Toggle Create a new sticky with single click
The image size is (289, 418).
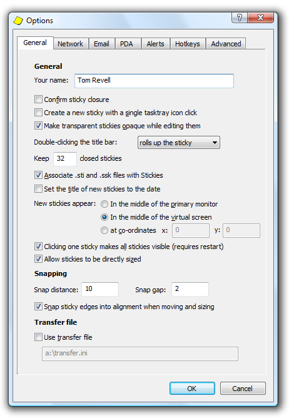[x=38, y=112]
